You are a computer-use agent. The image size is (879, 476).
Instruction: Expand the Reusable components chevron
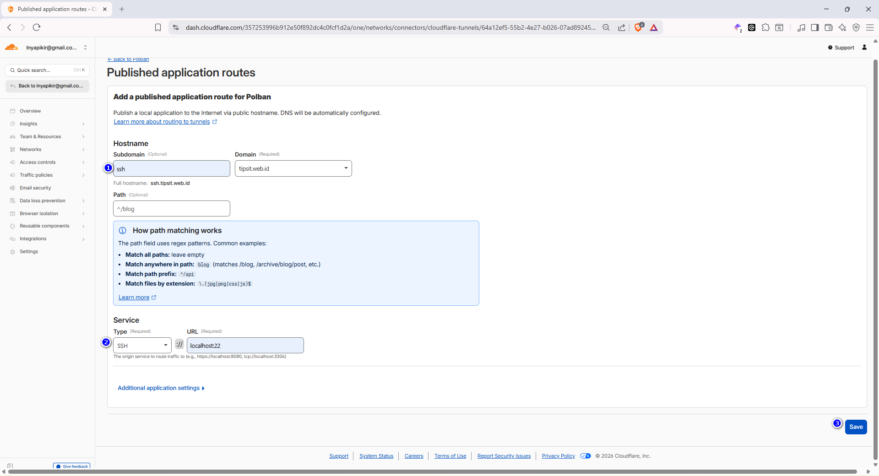point(83,226)
